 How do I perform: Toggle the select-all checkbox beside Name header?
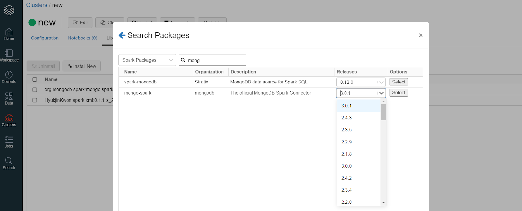35,79
